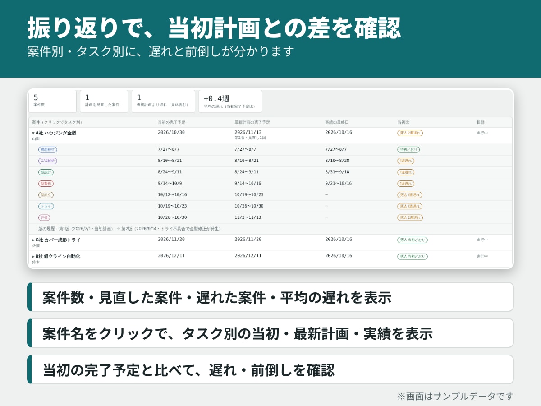
Task: Open the C社 カバー成形トライ project name
Action: pos(58,240)
